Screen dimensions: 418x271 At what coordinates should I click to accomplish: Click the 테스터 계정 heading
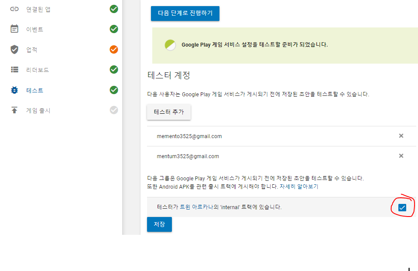point(168,75)
